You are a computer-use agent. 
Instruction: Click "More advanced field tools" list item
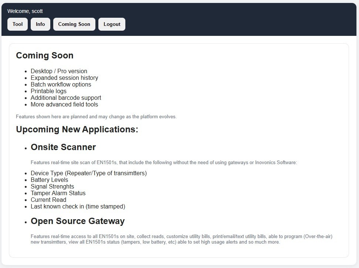(x=64, y=104)
